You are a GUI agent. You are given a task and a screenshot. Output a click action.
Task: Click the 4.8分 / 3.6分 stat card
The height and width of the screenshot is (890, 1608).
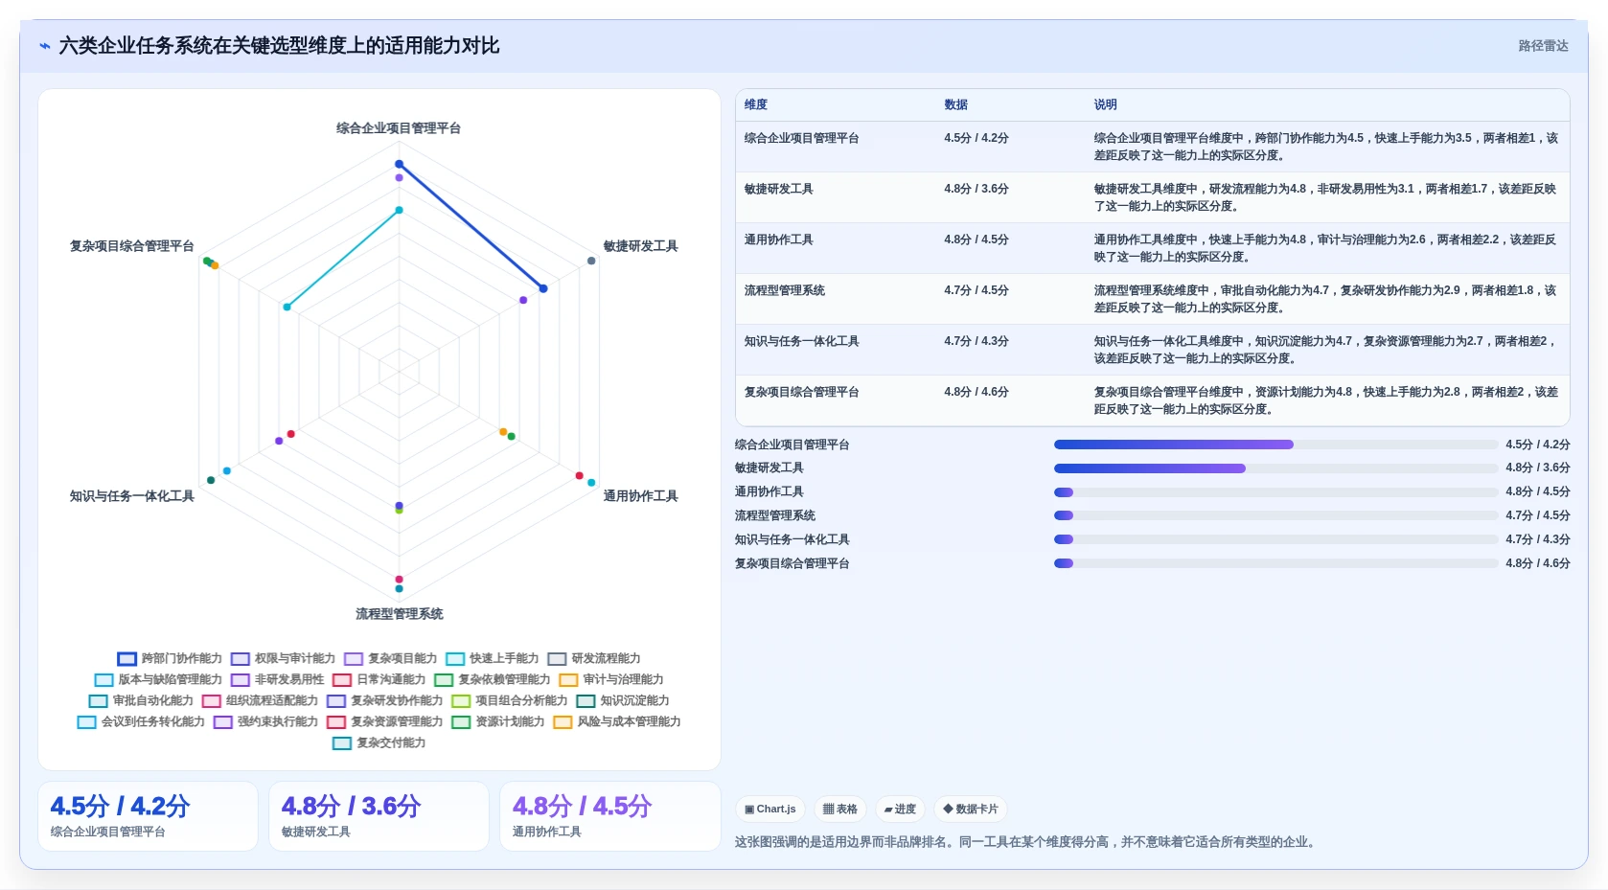point(379,816)
